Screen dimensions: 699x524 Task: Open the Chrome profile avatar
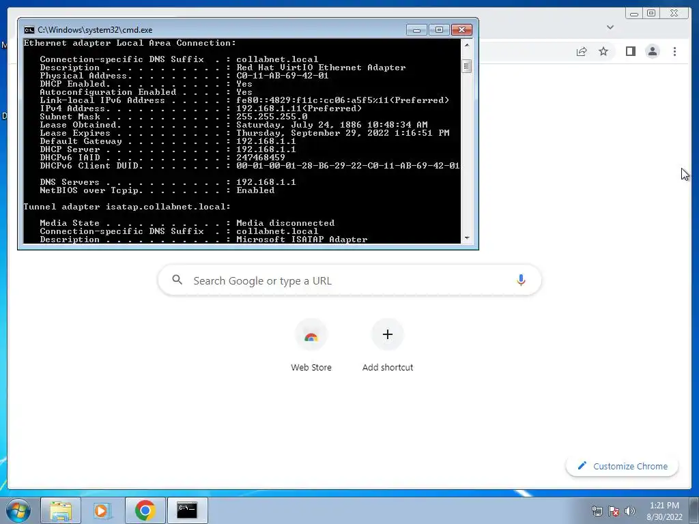pos(652,52)
